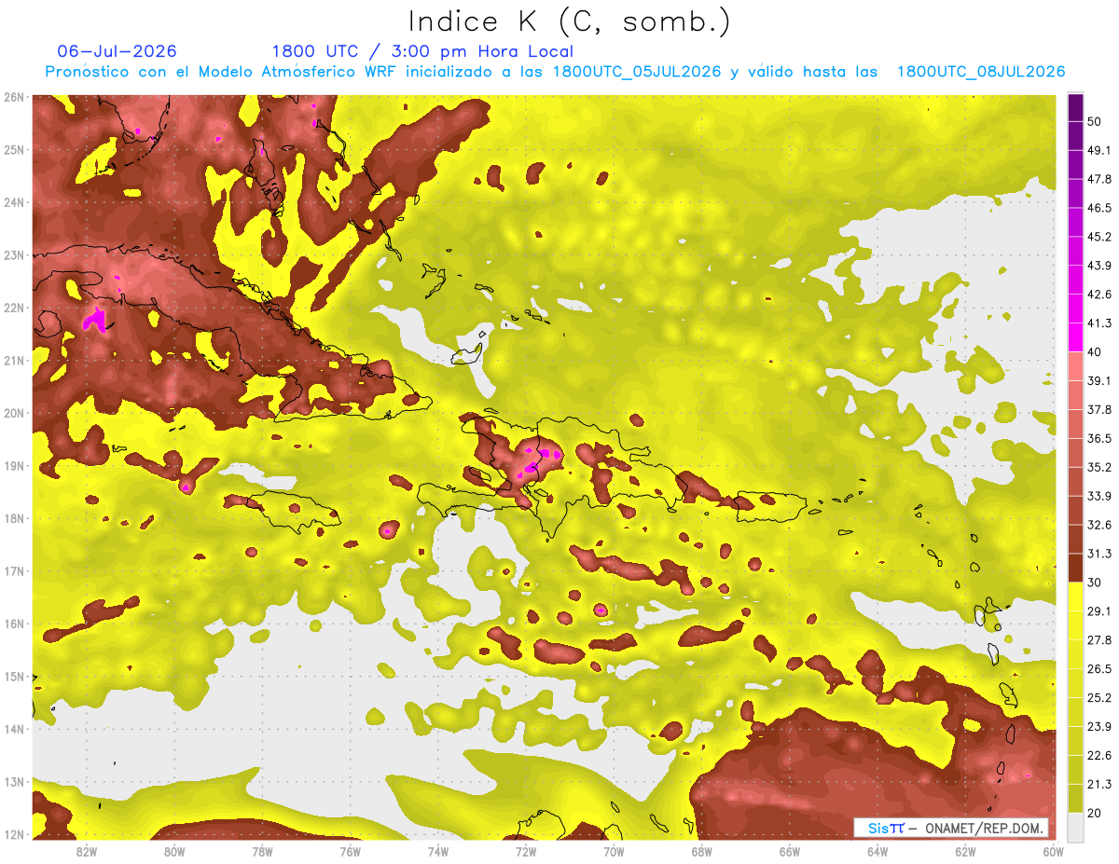1119x864 pixels.
Task: Click the 68W longitude label
Action: pos(702,852)
